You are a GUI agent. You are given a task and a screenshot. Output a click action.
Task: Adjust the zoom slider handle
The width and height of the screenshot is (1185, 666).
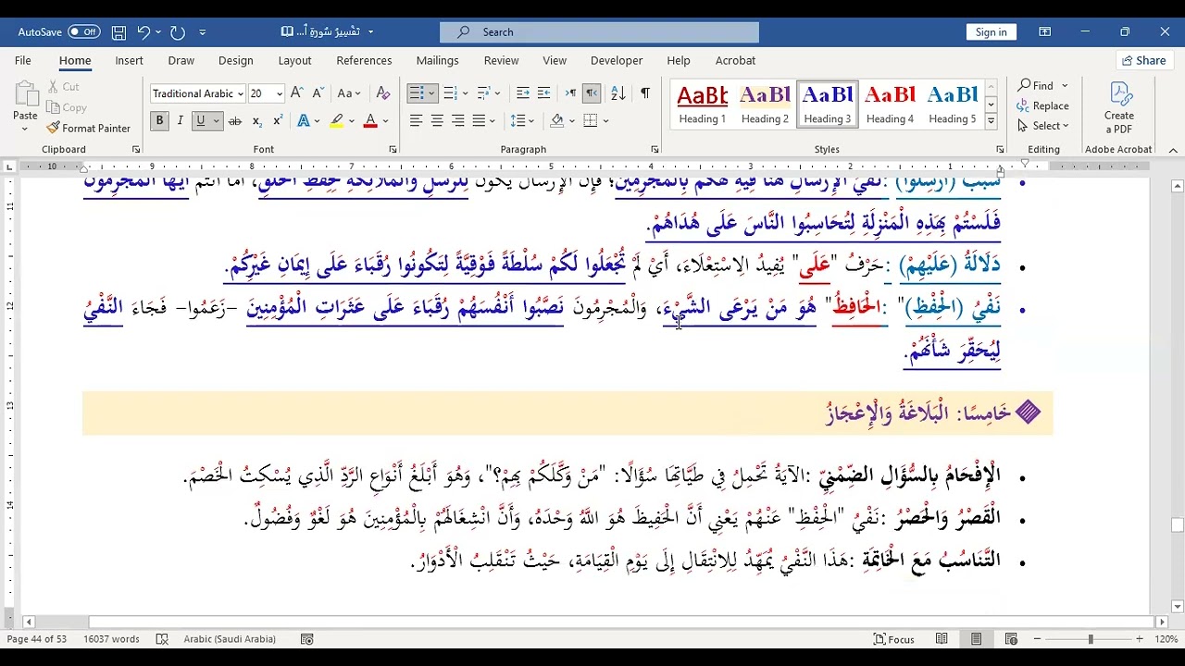1091,639
